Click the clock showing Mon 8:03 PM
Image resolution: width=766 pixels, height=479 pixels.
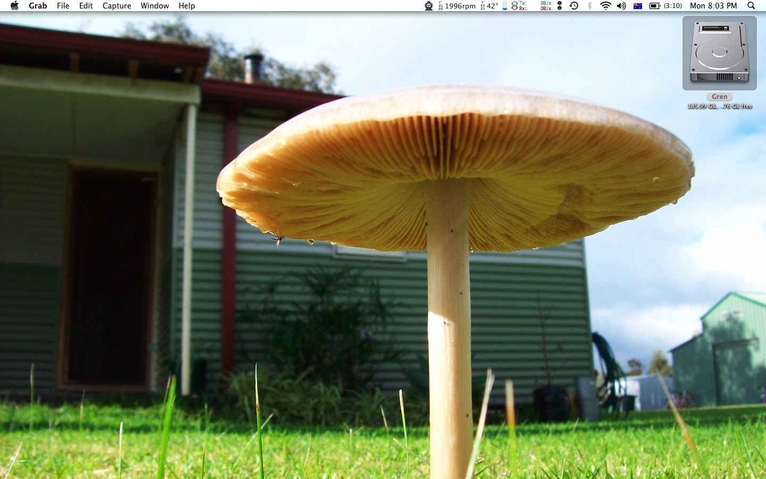click(713, 6)
